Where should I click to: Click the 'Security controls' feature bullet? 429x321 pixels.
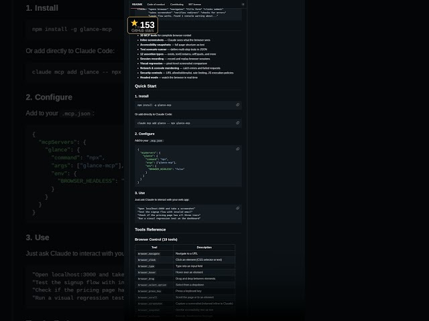(x=186, y=73)
